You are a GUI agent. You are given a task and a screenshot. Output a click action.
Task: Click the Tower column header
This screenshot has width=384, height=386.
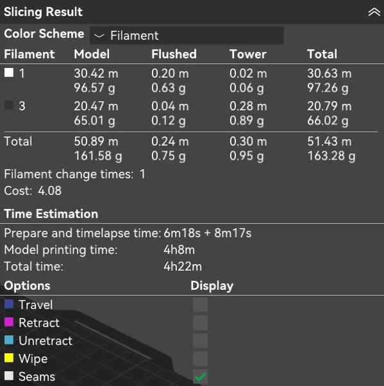[248, 54]
